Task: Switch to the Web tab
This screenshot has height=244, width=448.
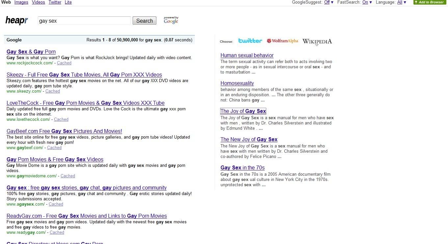Action: click(6, 2)
